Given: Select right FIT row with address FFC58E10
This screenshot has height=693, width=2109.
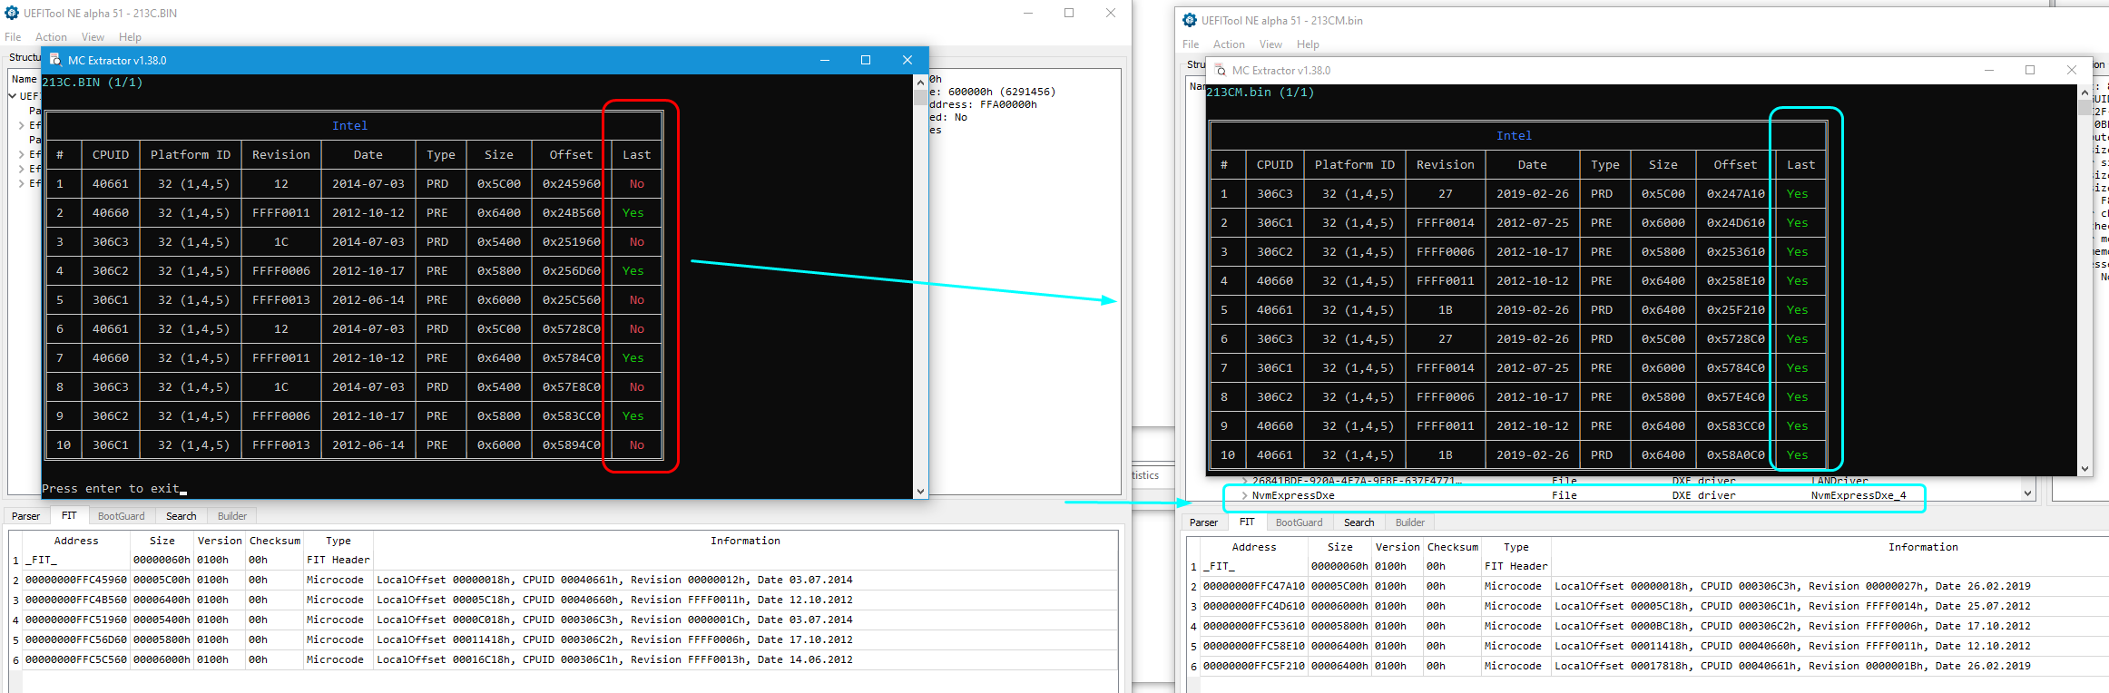Looking at the screenshot, I should [1647, 646].
